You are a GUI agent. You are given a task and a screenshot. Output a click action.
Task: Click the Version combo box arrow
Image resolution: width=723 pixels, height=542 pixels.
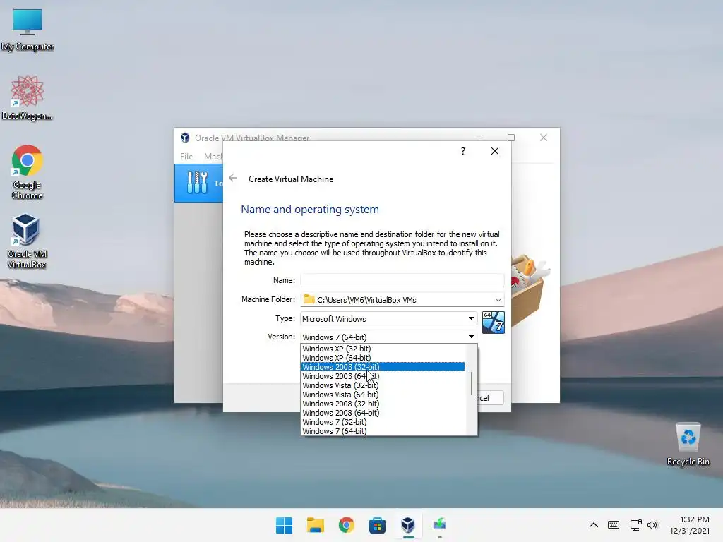pyautogui.click(x=471, y=337)
